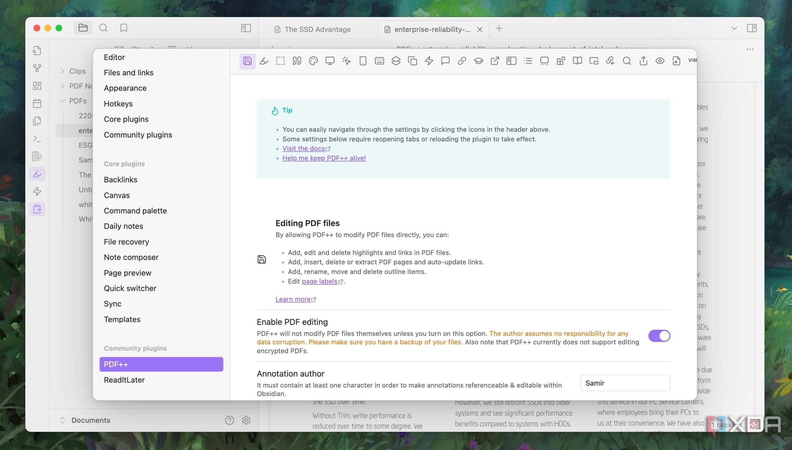The height and width of the screenshot is (450, 792).
Task: Open the help icon in vault footer
Action: (x=230, y=420)
